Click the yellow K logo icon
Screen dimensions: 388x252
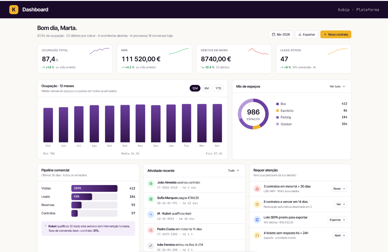point(14,10)
